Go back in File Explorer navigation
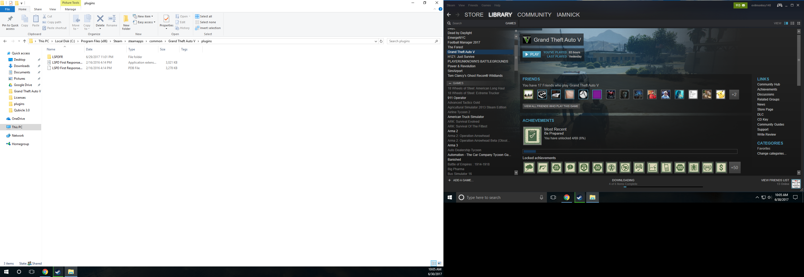Image resolution: width=804 pixels, height=277 pixels. click(5, 41)
